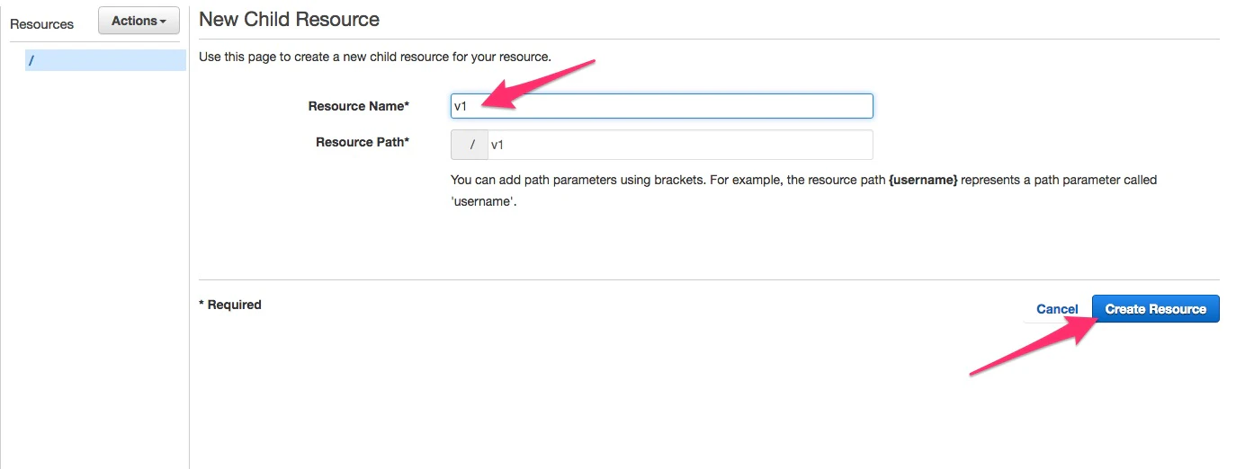1236x469 pixels.
Task: Click the v1 text inside Resource Path
Action: (x=497, y=145)
